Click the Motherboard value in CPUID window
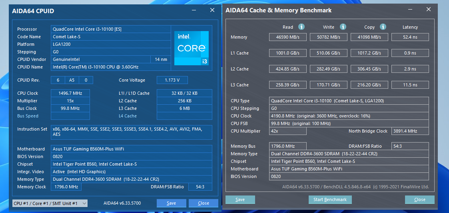 click(132, 149)
